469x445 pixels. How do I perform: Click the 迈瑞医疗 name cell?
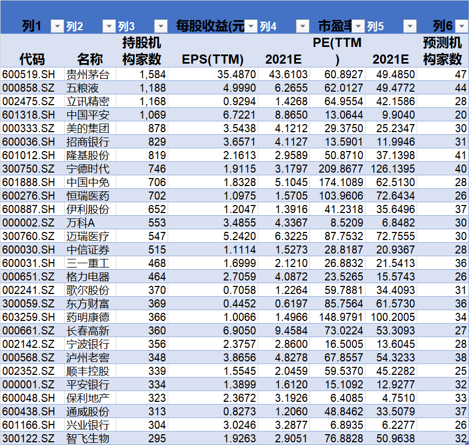click(90, 236)
